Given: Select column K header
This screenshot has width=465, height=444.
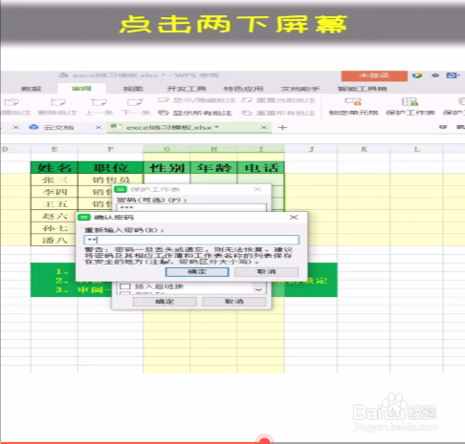Looking at the screenshot, I should [364, 149].
